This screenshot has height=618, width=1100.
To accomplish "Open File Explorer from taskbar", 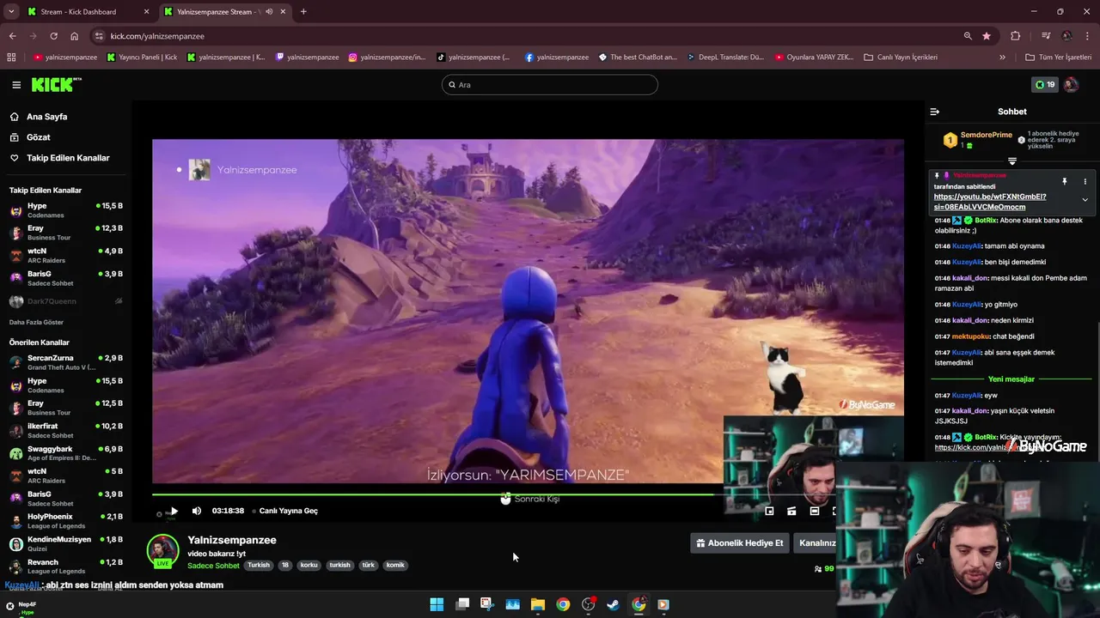I will tap(538, 604).
